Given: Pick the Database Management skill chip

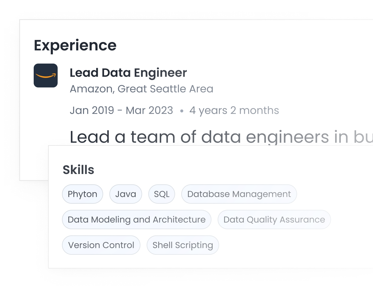Looking at the screenshot, I should [239, 194].
